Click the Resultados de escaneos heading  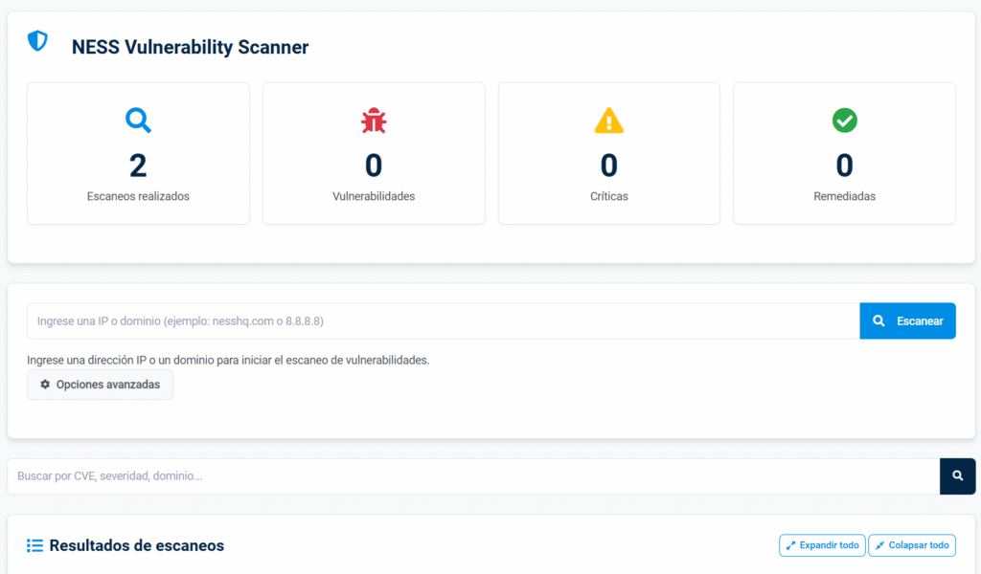coord(136,545)
